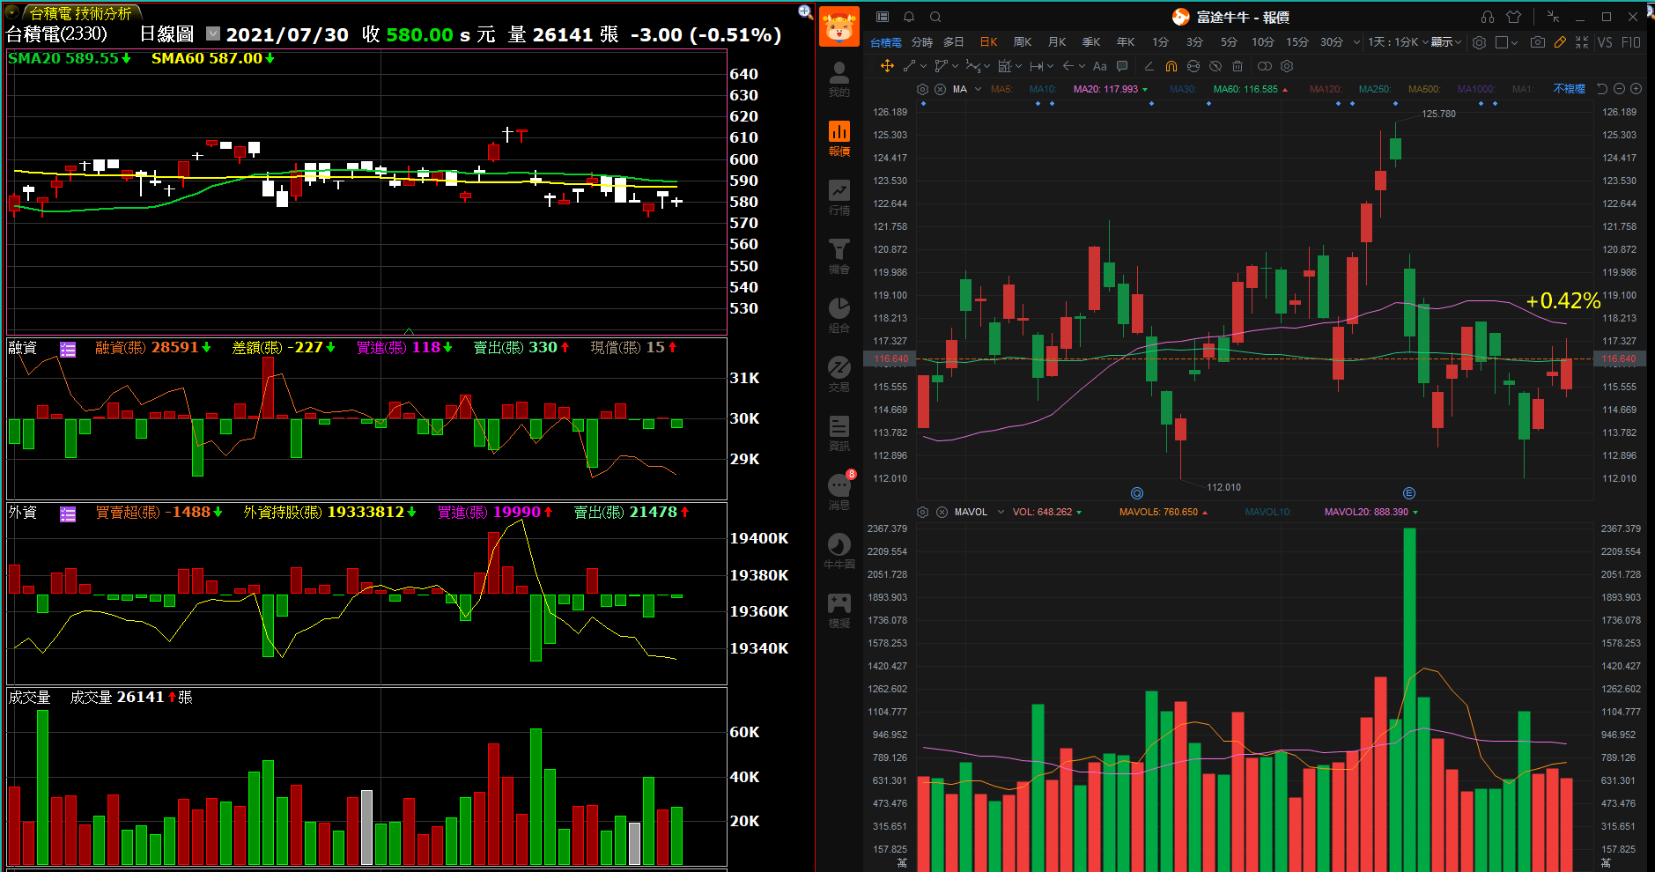Switch to 月K monthly chart tab
The image size is (1655, 872).
tap(1057, 42)
